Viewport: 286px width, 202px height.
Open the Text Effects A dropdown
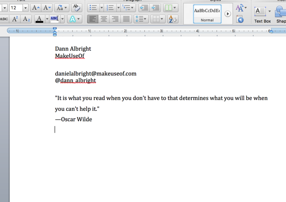[75, 19]
